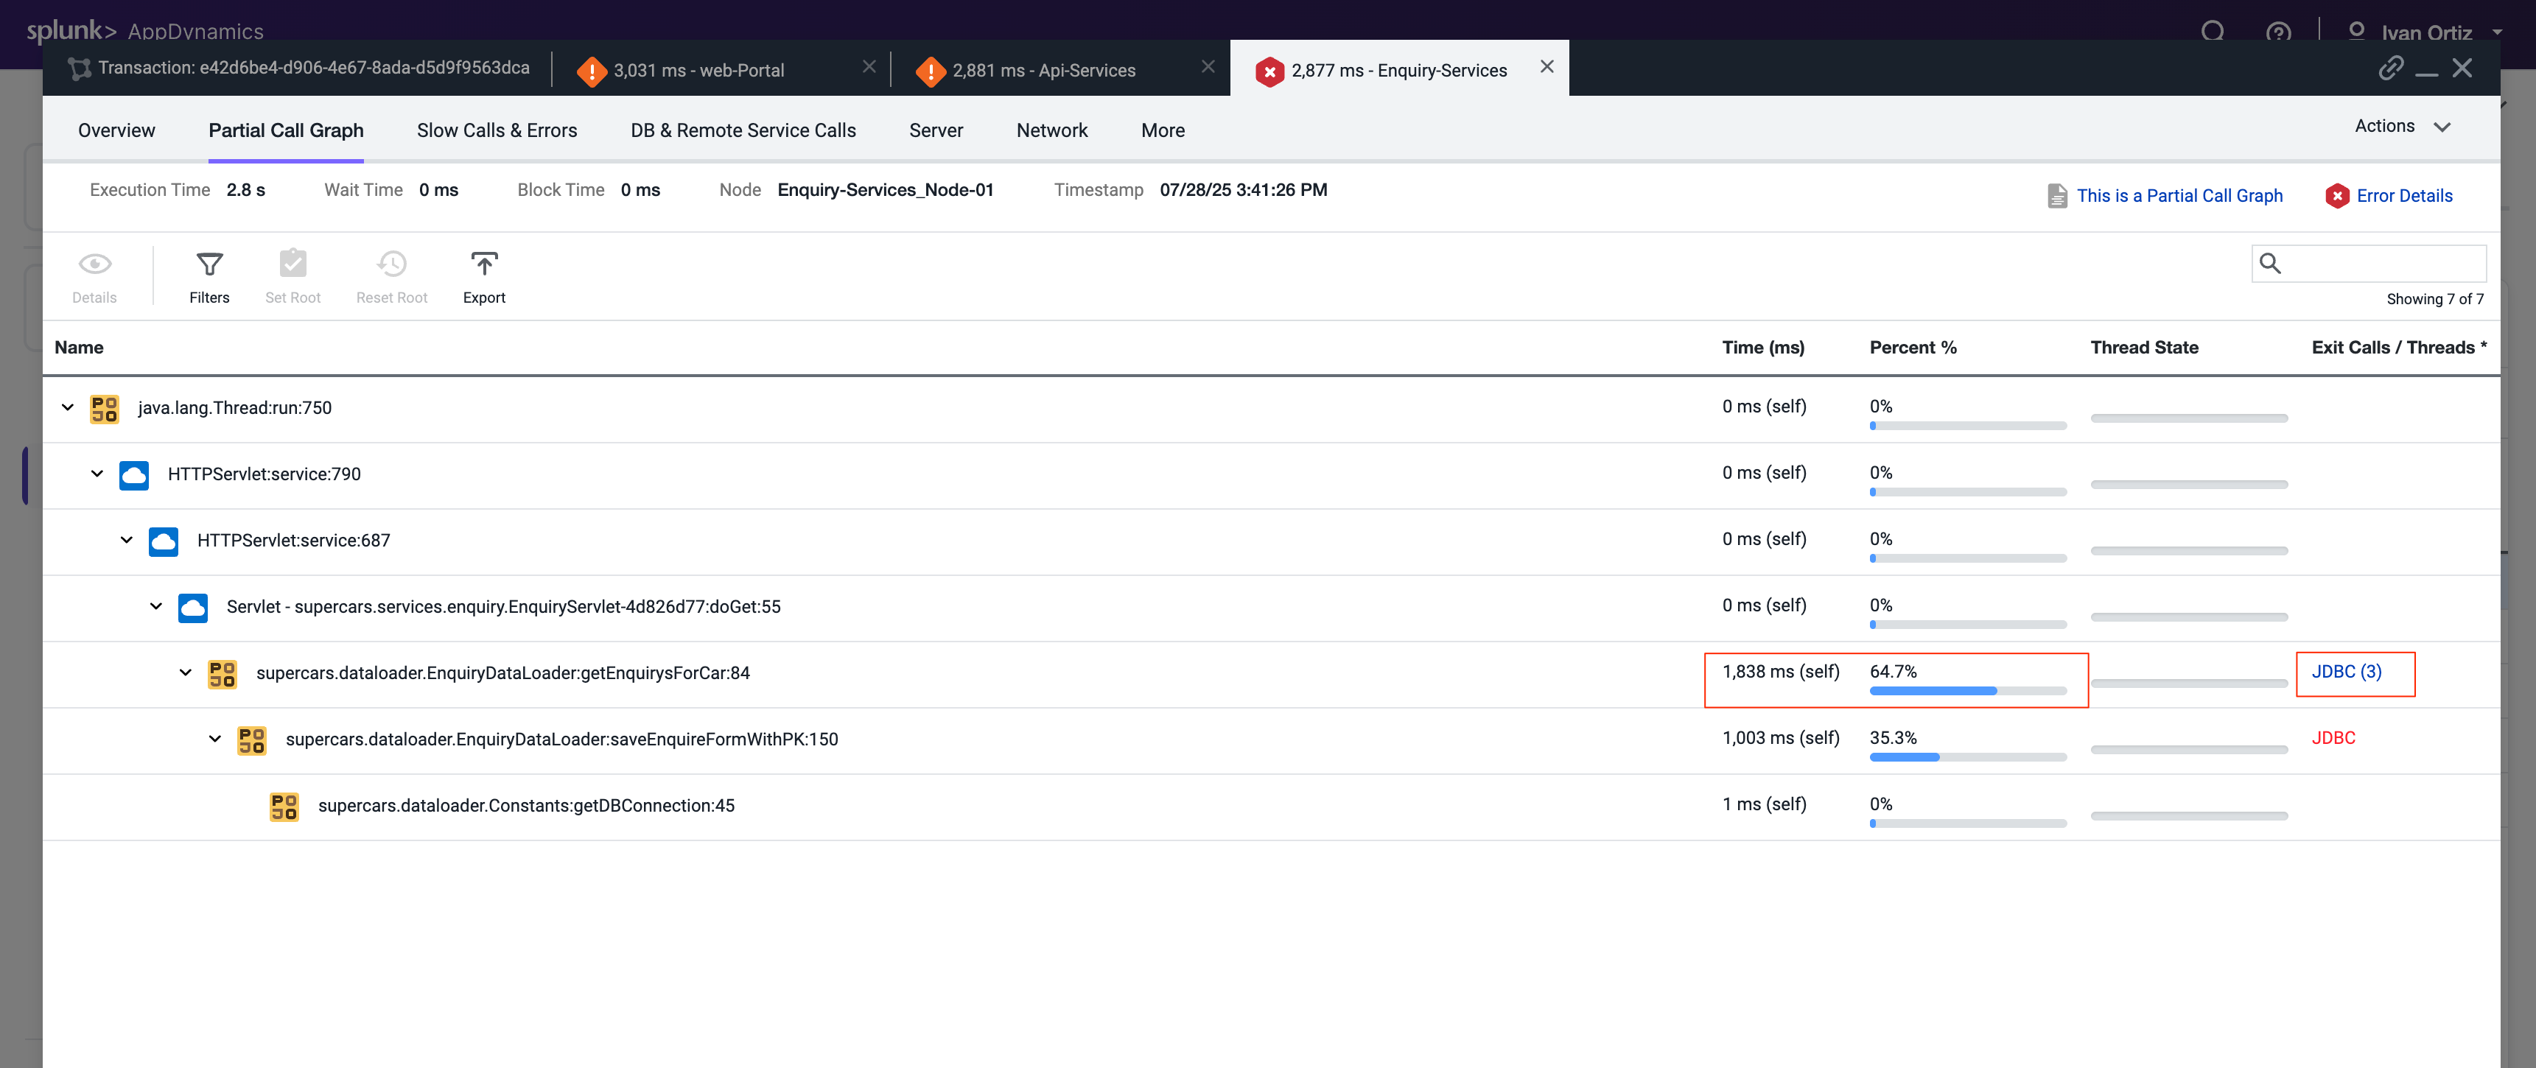The image size is (2536, 1068).
Task: Click the Reset Root history icon
Action: pyautogui.click(x=390, y=264)
